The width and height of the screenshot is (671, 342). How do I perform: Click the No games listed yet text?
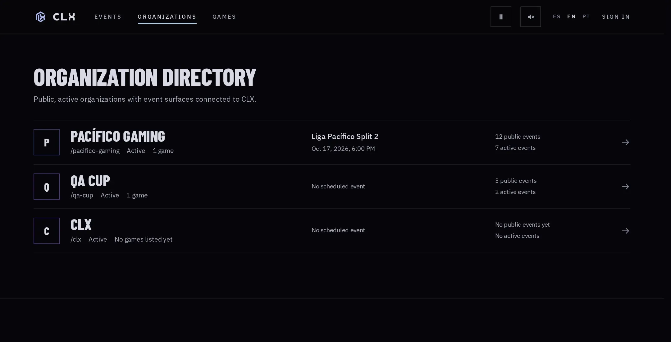tap(144, 239)
